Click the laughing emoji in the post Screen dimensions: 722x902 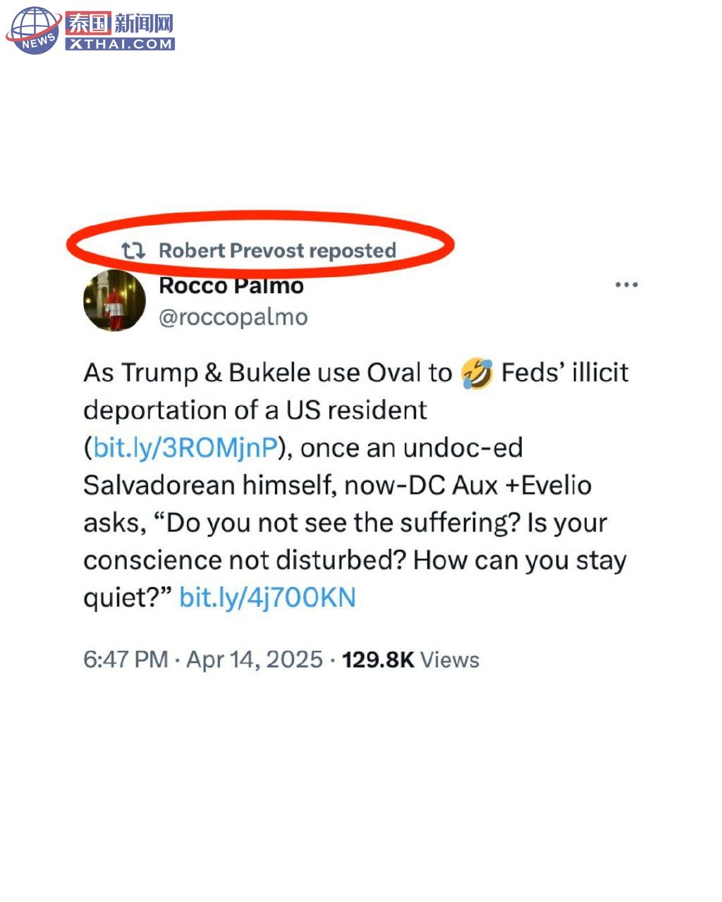[477, 373]
